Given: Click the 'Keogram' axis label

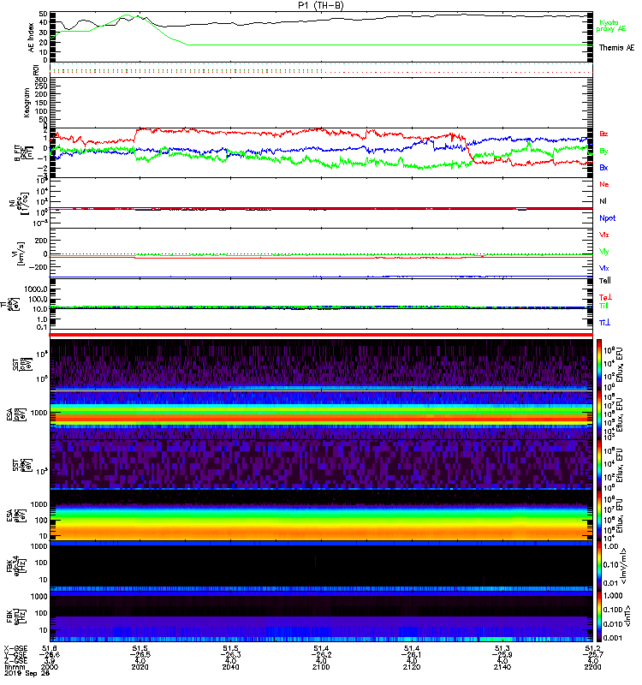Looking at the screenshot, I should pyautogui.click(x=27, y=102).
